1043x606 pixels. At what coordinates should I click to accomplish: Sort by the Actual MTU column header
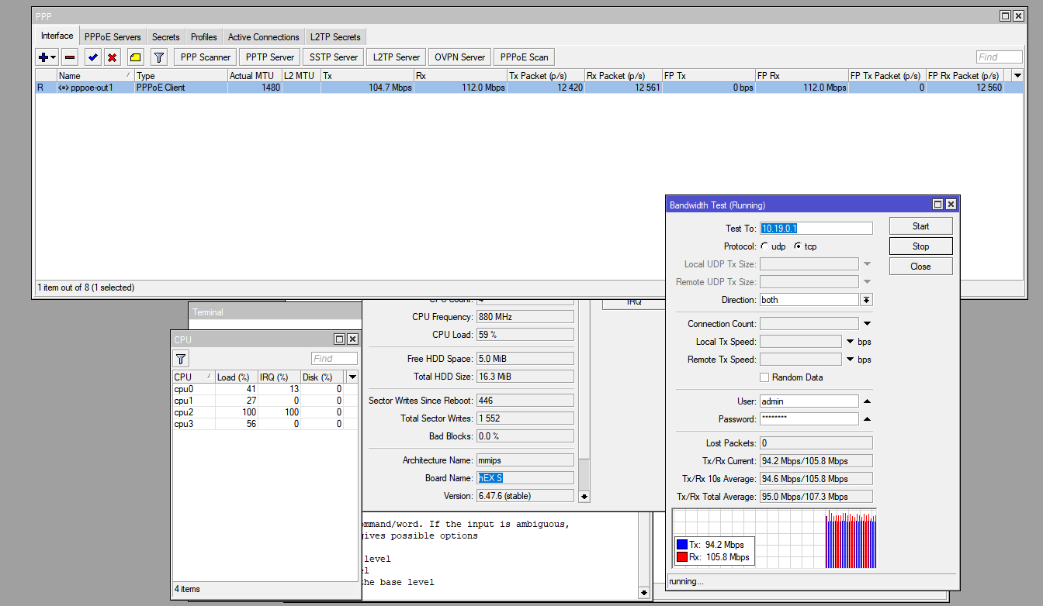click(255, 76)
